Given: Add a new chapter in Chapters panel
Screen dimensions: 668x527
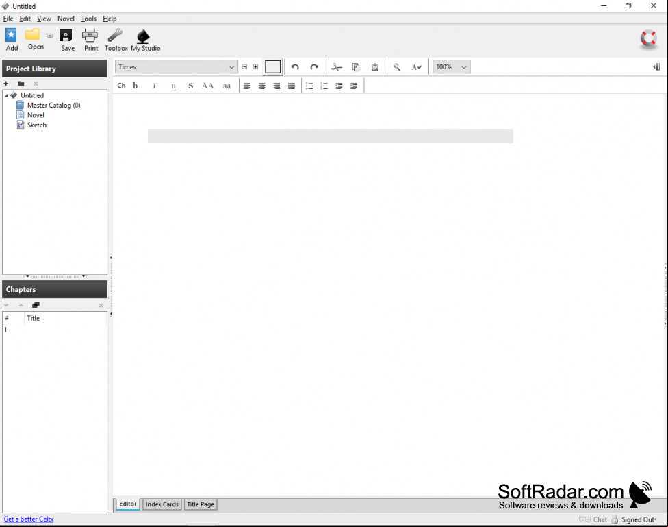Looking at the screenshot, I should (36, 305).
